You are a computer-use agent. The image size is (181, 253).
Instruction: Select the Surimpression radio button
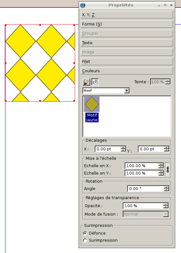click(x=85, y=240)
